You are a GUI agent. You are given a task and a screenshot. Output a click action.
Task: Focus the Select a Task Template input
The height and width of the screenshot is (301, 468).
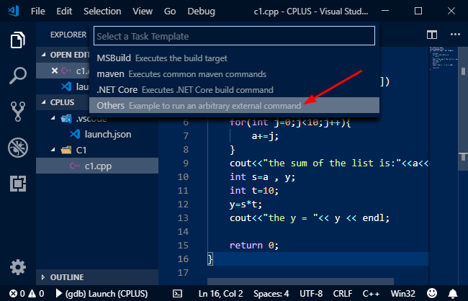(234, 36)
